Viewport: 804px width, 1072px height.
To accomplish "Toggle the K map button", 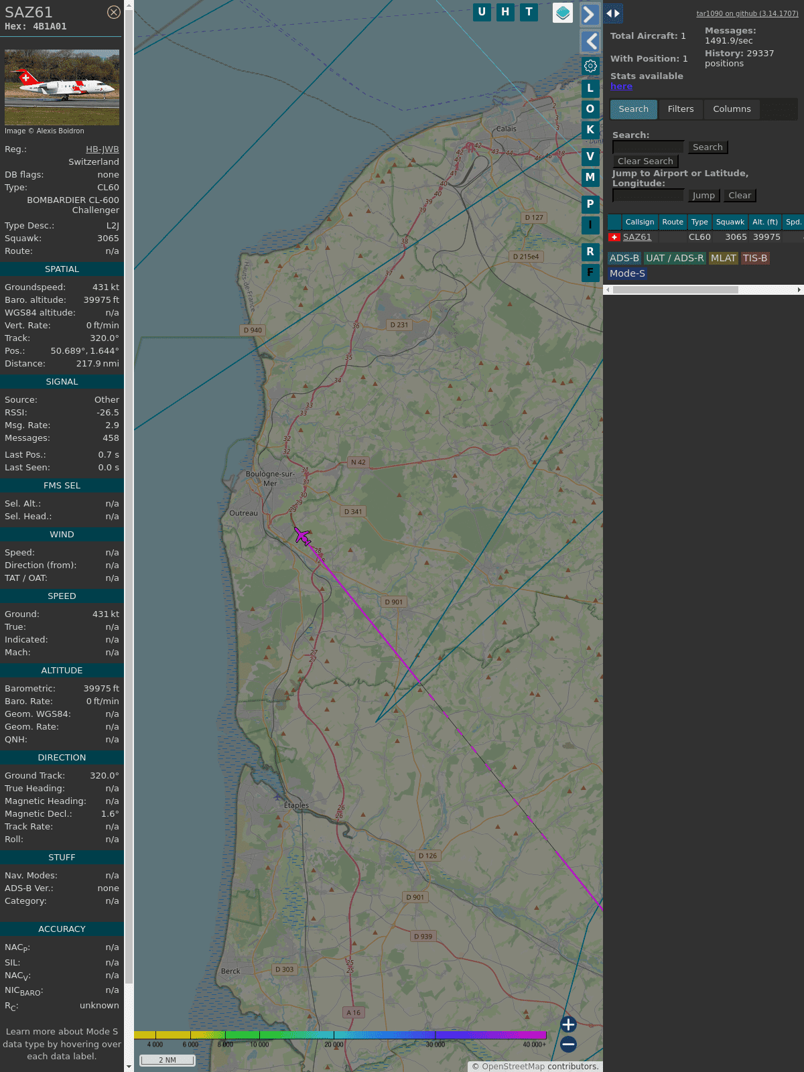I will click(x=590, y=130).
